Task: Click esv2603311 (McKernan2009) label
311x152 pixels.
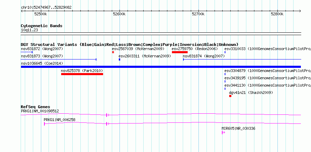Action: (145, 56)
